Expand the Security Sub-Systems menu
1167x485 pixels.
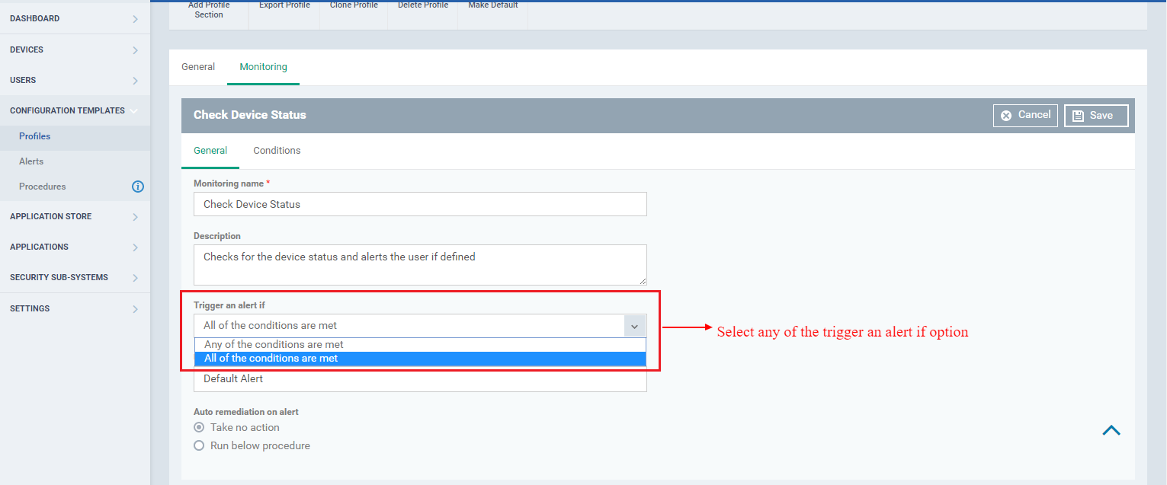click(x=75, y=277)
